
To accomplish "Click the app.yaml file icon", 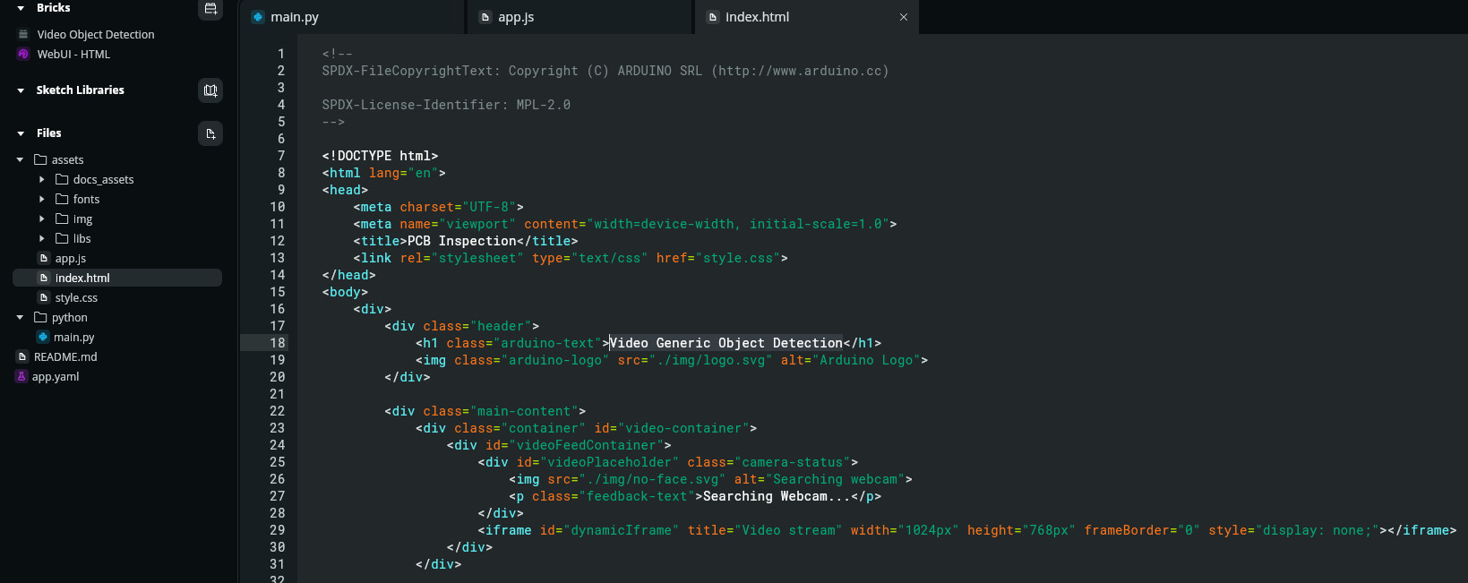I will [21, 376].
